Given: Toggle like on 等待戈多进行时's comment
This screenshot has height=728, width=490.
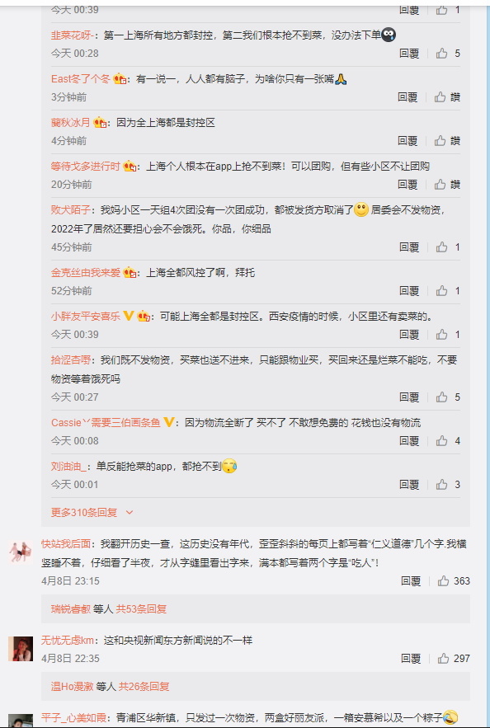Looking at the screenshot, I should [x=441, y=185].
